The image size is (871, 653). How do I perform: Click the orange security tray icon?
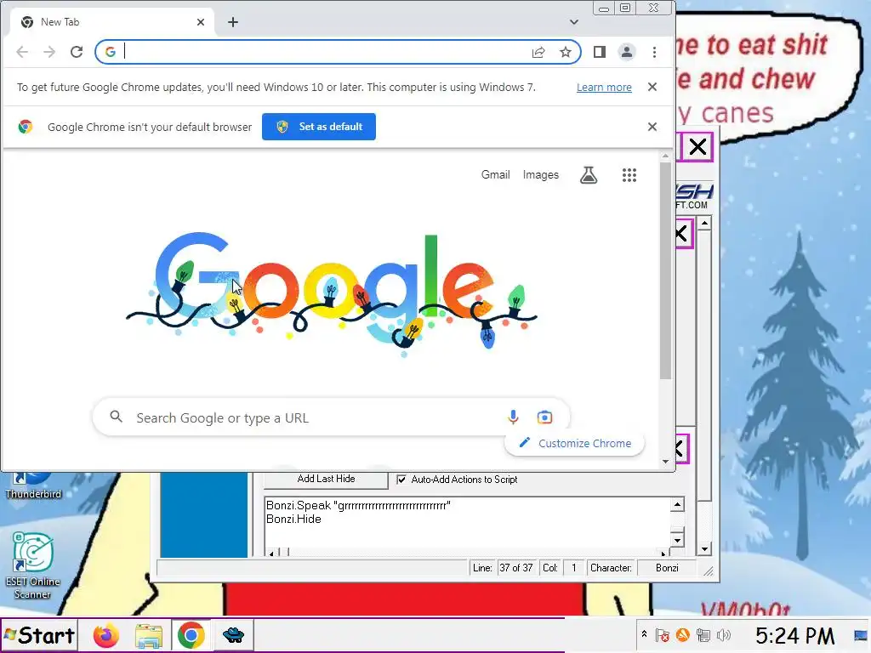(683, 634)
